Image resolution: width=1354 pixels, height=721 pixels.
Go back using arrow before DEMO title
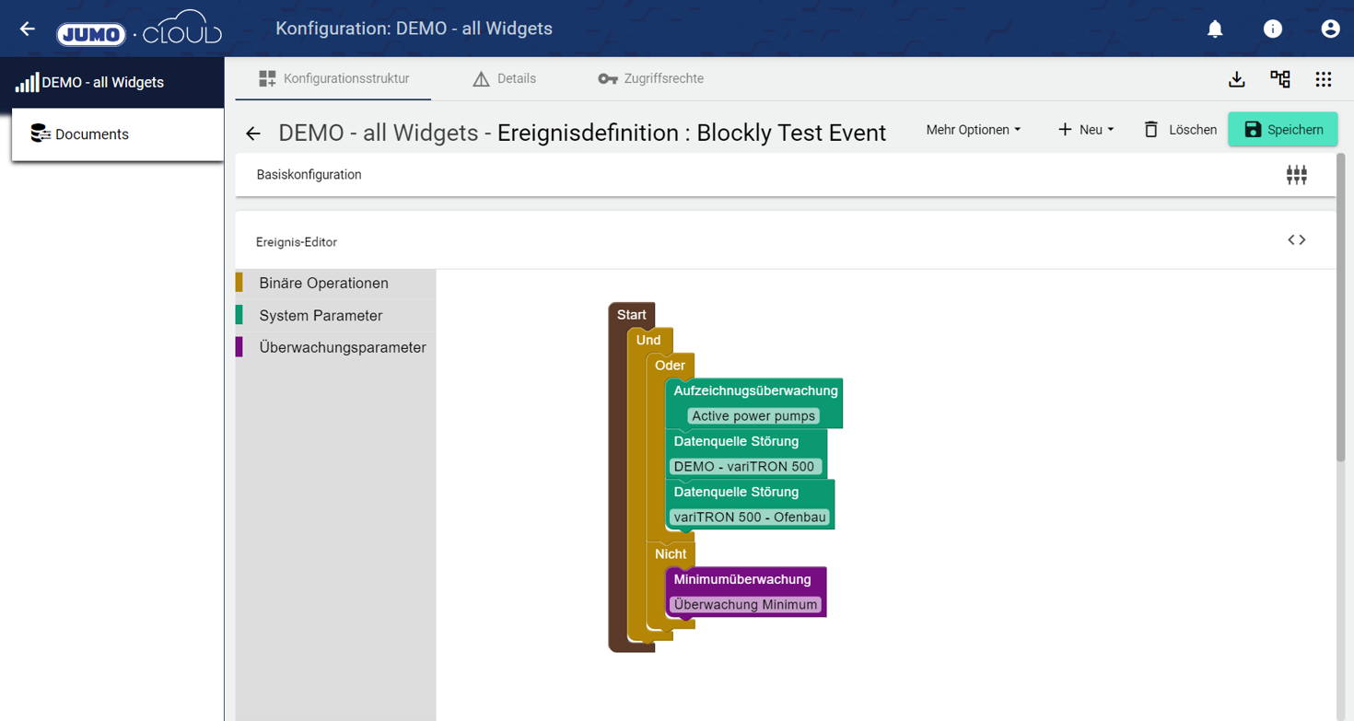(x=253, y=134)
